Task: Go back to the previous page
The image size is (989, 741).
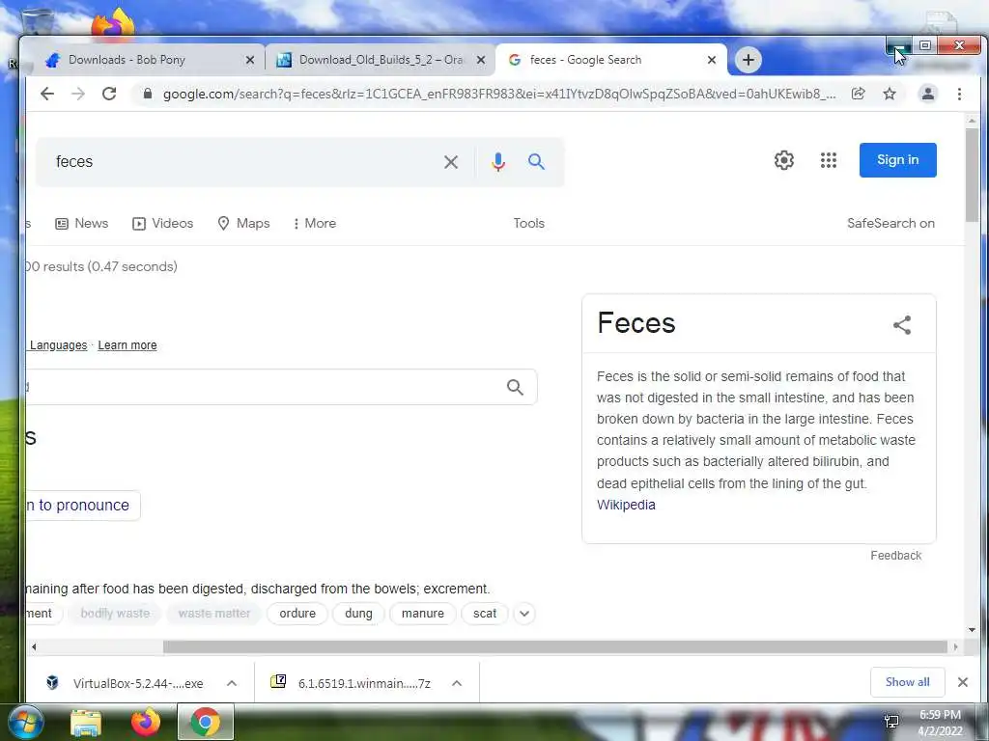Action: [x=47, y=94]
